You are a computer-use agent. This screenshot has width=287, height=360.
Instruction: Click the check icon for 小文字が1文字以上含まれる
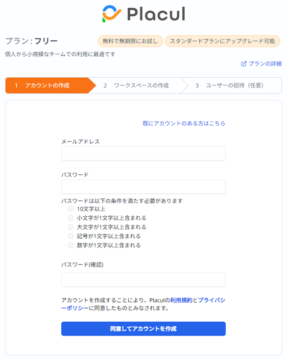pos(70,218)
